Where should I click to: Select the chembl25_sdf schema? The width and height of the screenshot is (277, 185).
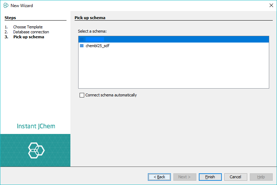coord(97,46)
